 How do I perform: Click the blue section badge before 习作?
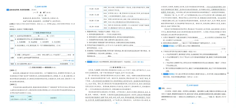pyautogui.click(x=160, y=89)
